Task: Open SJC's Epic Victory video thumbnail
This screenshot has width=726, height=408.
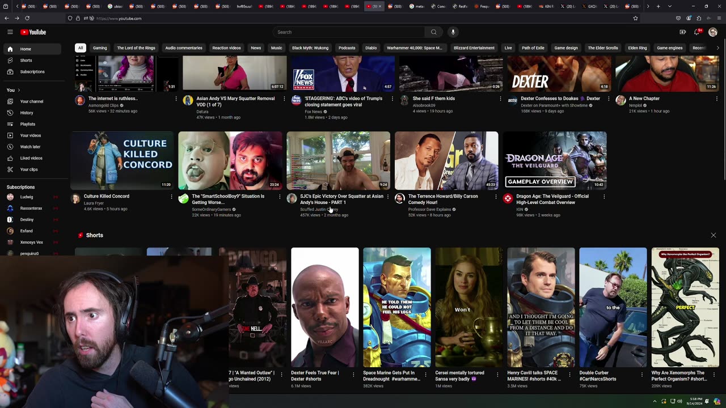Action: (338, 161)
